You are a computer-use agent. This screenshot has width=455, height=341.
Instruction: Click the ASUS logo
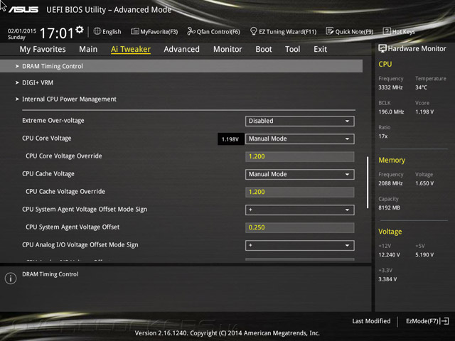23,10
